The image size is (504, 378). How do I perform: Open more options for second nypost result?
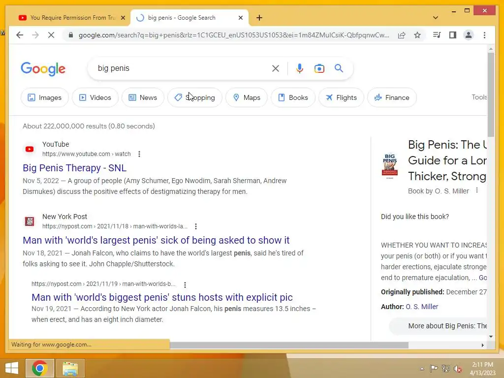(185, 284)
